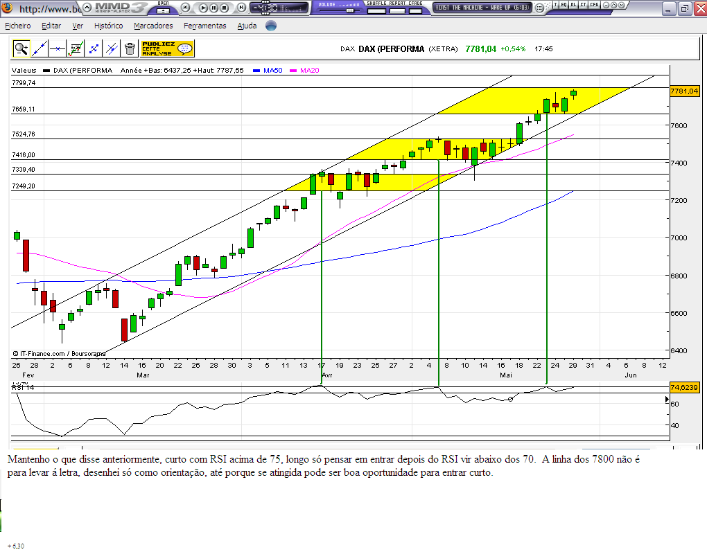Toggle CFade crossfade in Winamp
This screenshot has height=554, width=707.
tap(416, 11)
